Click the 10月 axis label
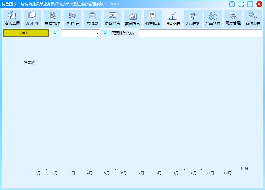Viewport: 265px width, 190px height. pyautogui.click(x=193, y=173)
